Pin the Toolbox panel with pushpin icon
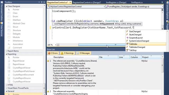 coord(42,2)
